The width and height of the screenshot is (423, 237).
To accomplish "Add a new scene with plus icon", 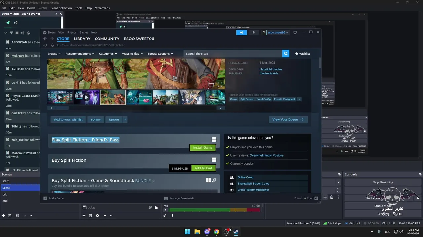I will (4, 216).
